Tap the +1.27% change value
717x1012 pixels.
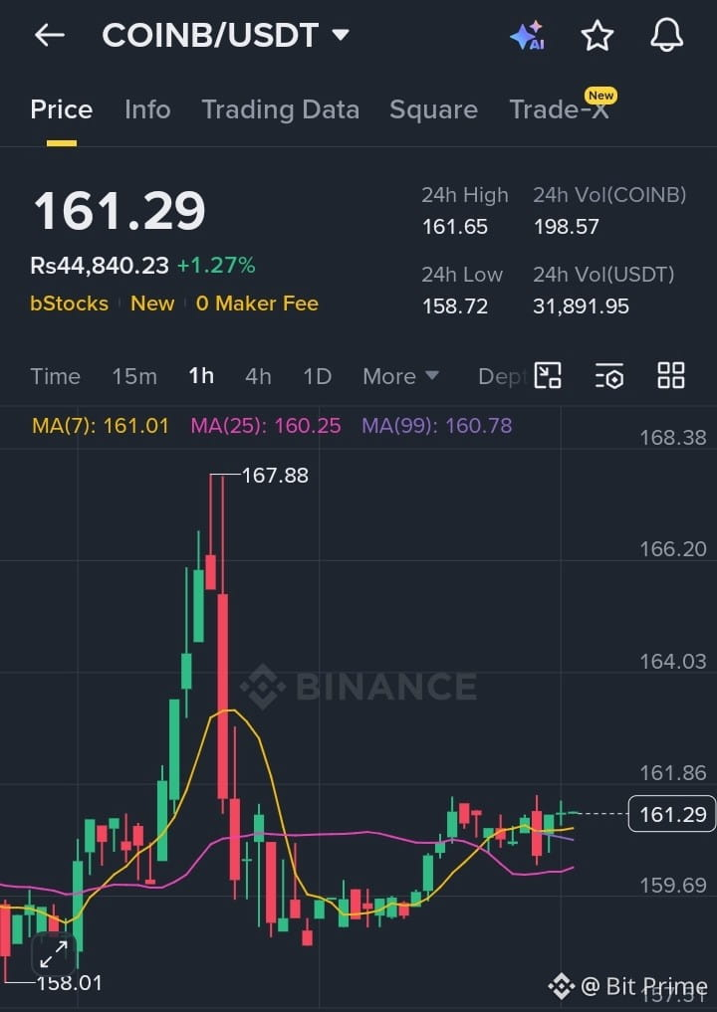click(216, 266)
